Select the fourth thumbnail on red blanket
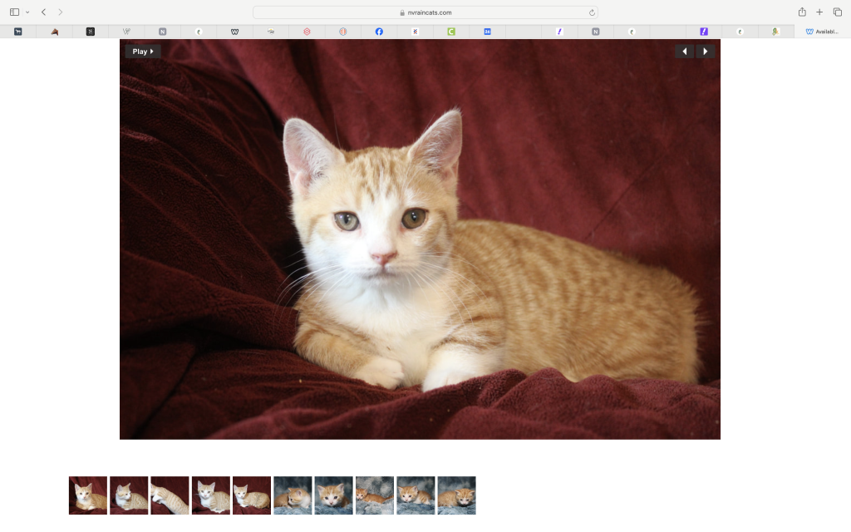The image size is (851, 532). pyautogui.click(x=210, y=495)
